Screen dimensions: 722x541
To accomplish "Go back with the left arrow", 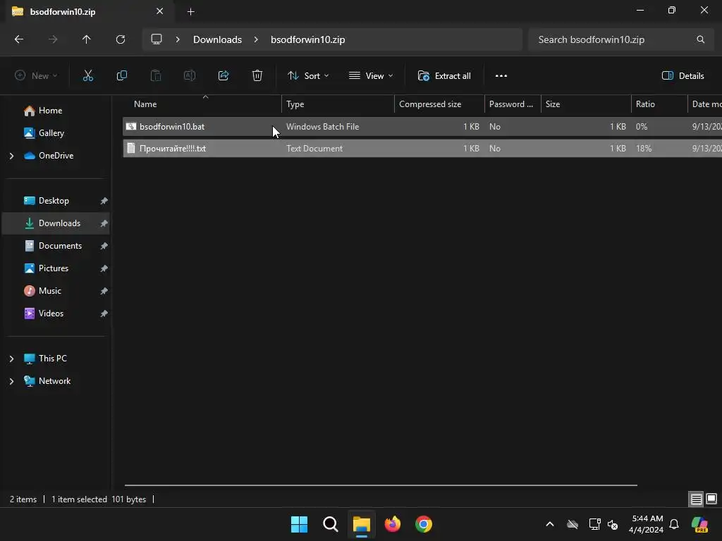I will point(19,39).
